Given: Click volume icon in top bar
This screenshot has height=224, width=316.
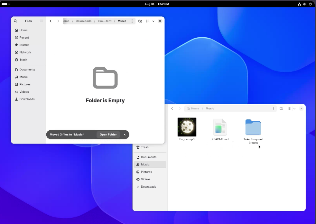Looking at the screenshot, I should [305, 4].
